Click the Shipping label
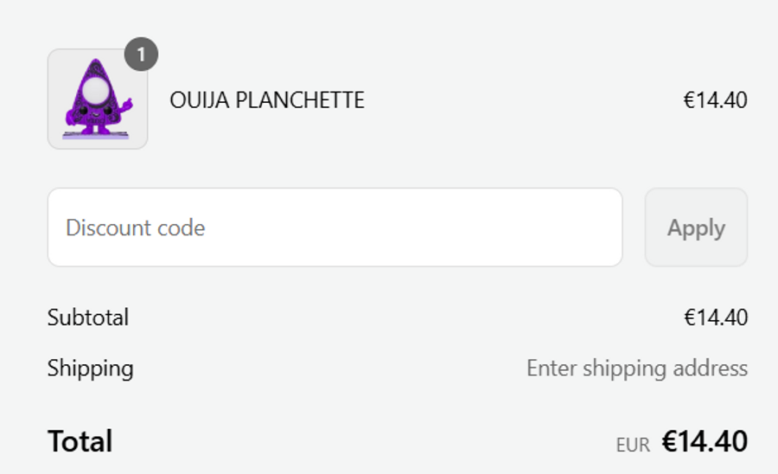This screenshot has width=778, height=474. pos(91,368)
